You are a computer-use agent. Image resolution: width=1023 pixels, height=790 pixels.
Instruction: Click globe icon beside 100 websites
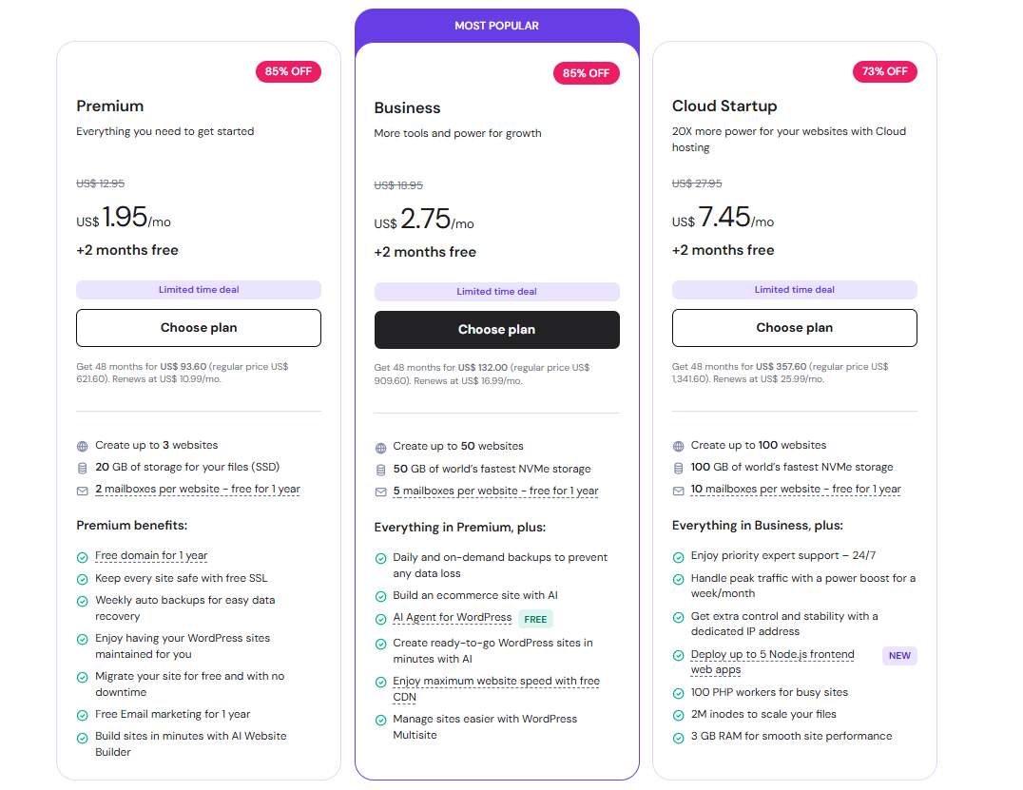pyautogui.click(x=678, y=446)
